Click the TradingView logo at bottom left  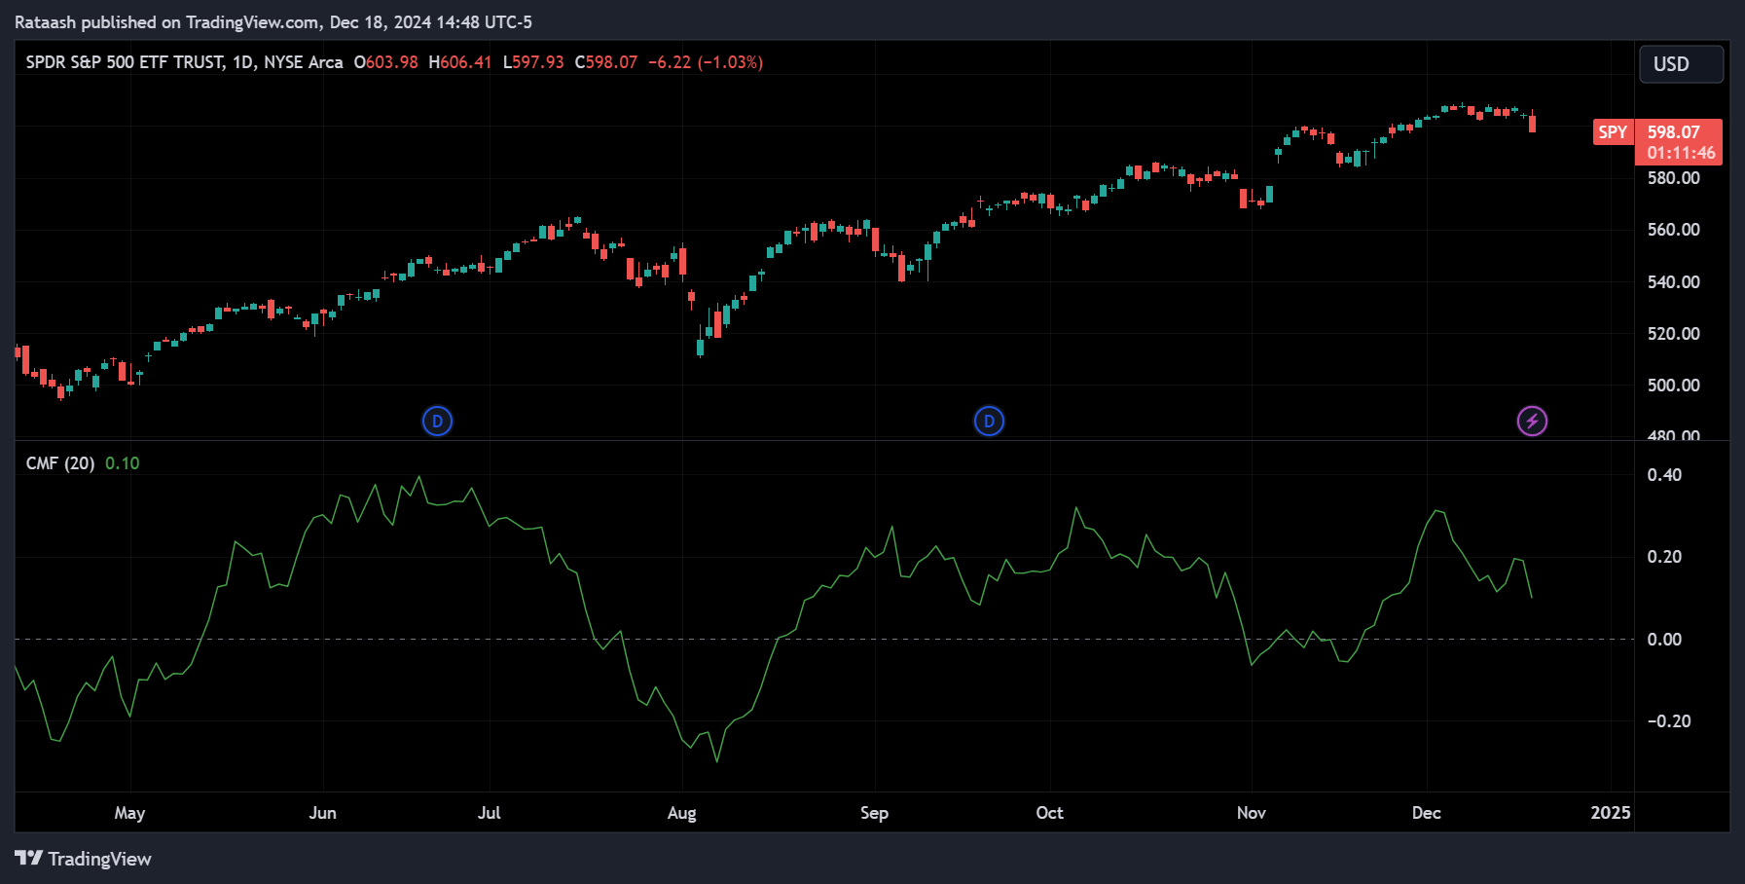(83, 859)
